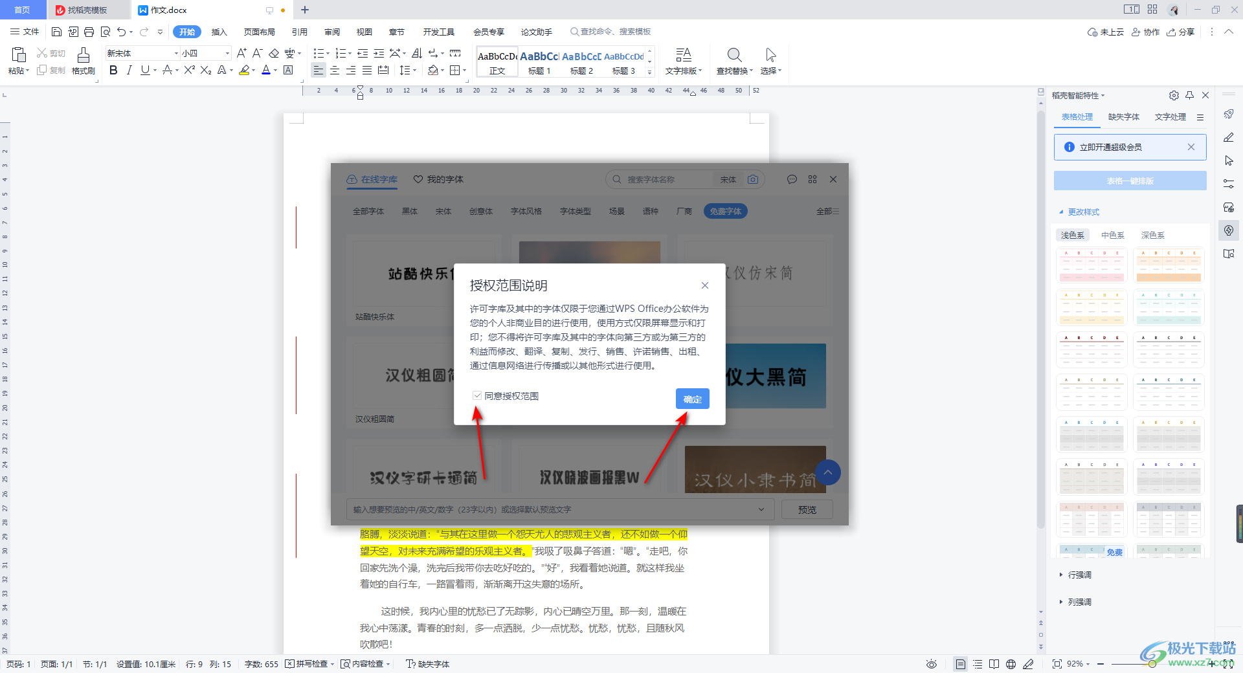Open the Missing Fonts panel tab
The height and width of the screenshot is (673, 1243).
(1124, 117)
